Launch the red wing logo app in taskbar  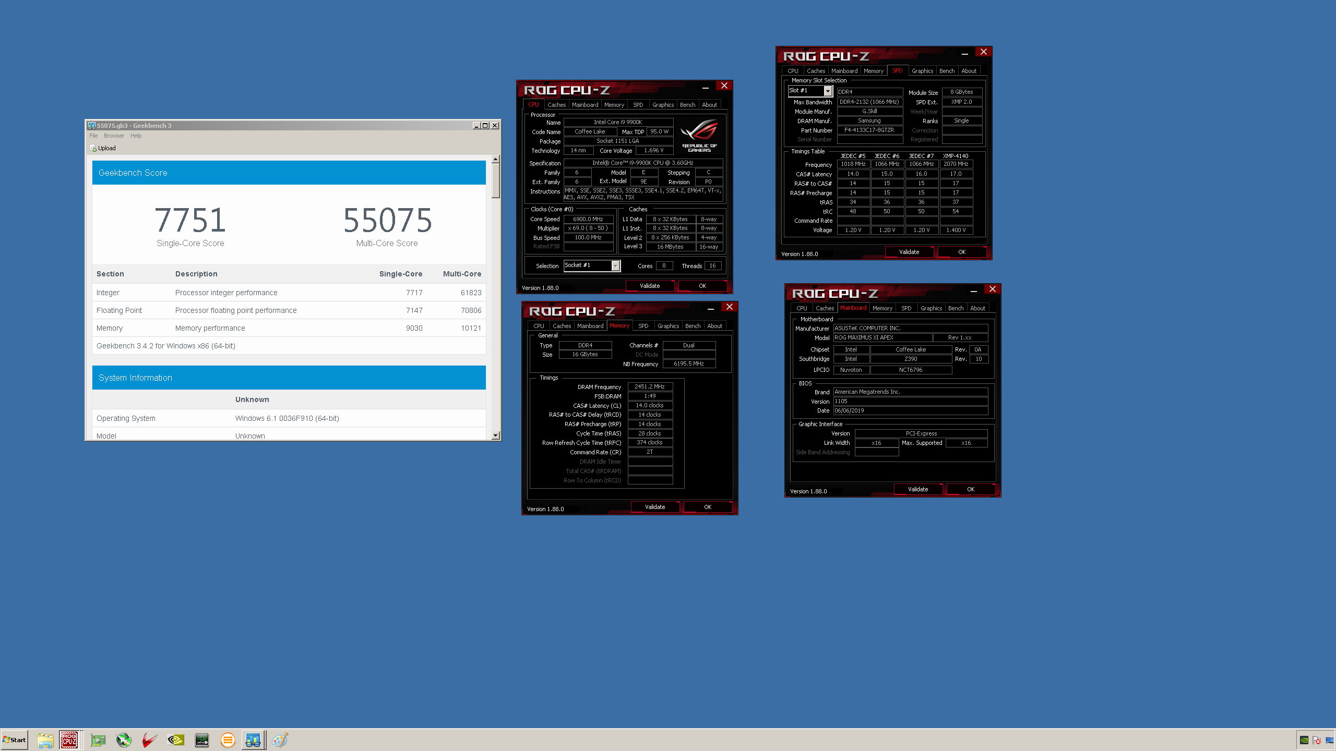(150, 740)
